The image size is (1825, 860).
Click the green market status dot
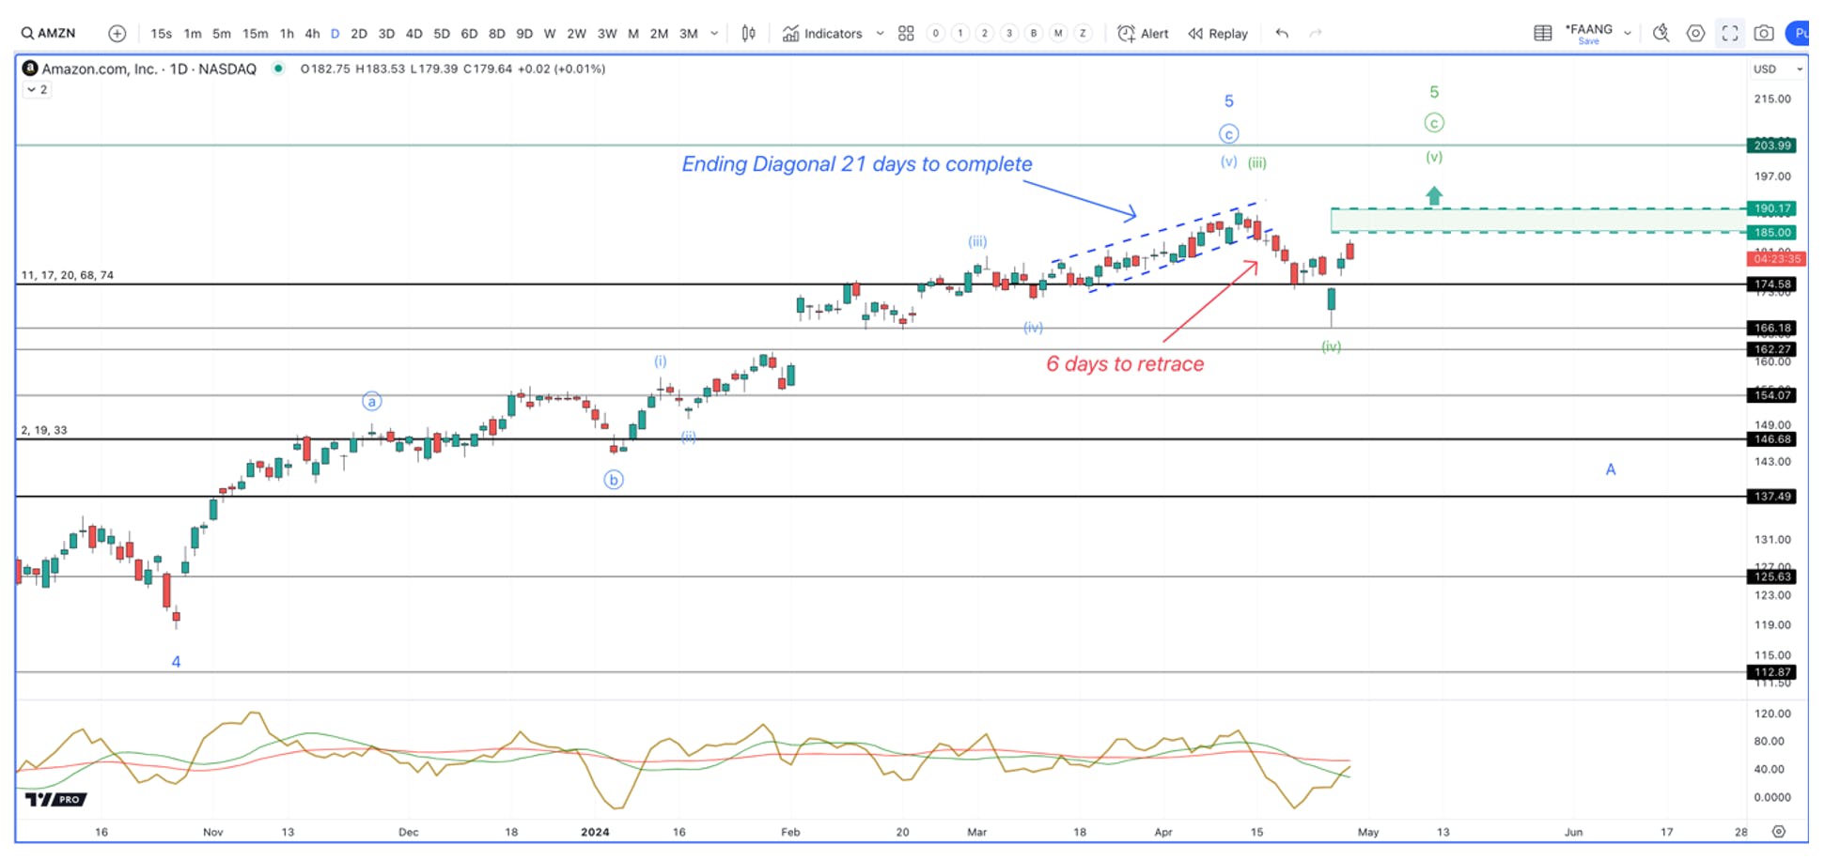pyautogui.click(x=278, y=69)
